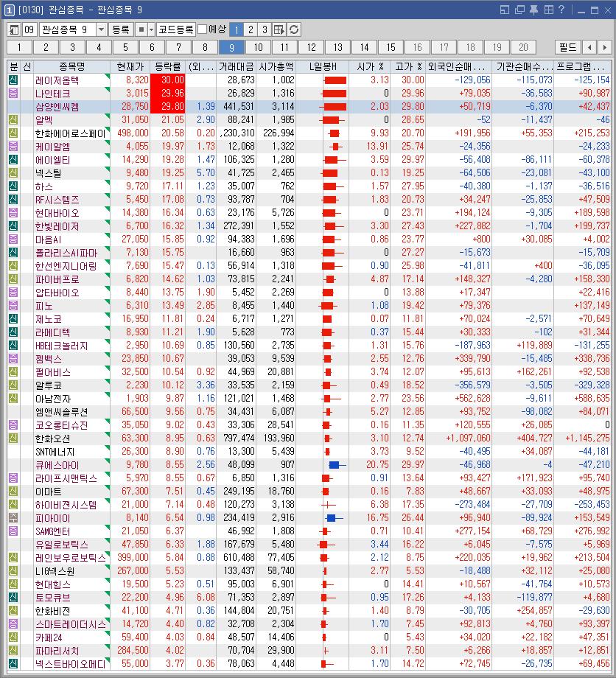Click the 종목명 column header
This screenshot has width=616, height=678.
[71, 66]
